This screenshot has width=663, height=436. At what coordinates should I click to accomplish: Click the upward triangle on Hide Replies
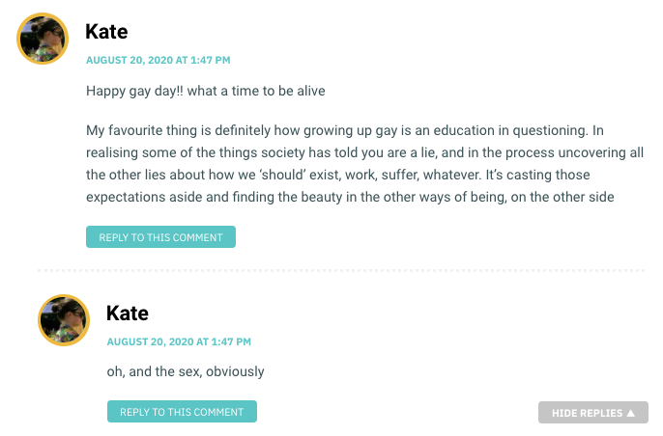630,413
